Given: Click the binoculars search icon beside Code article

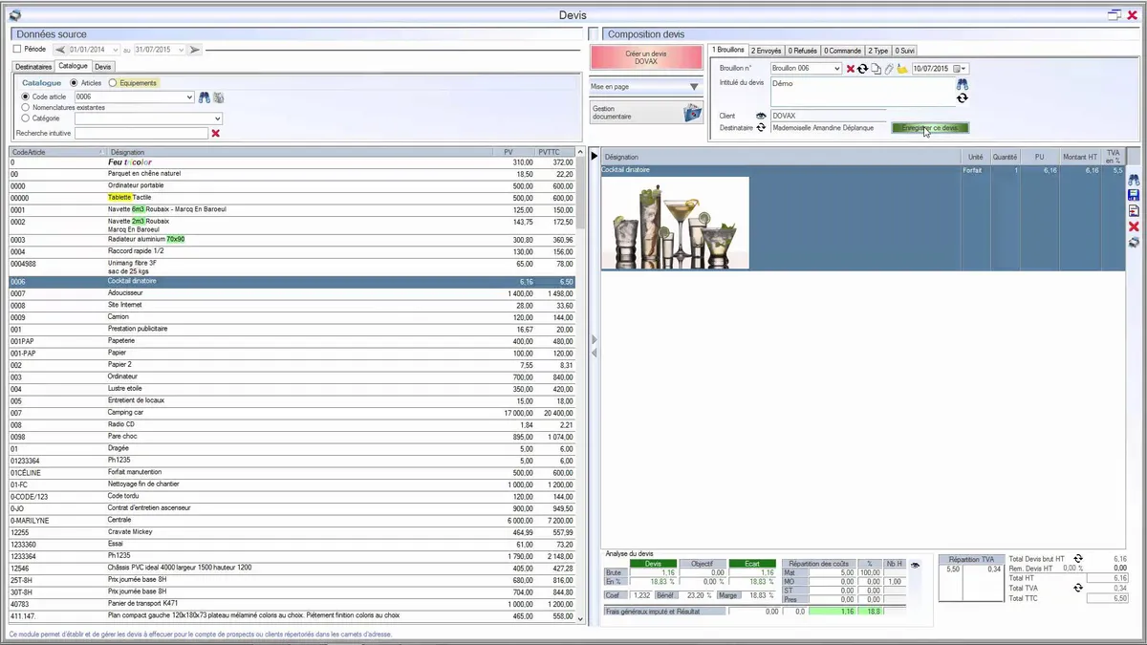Looking at the screenshot, I should pyautogui.click(x=204, y=97).
